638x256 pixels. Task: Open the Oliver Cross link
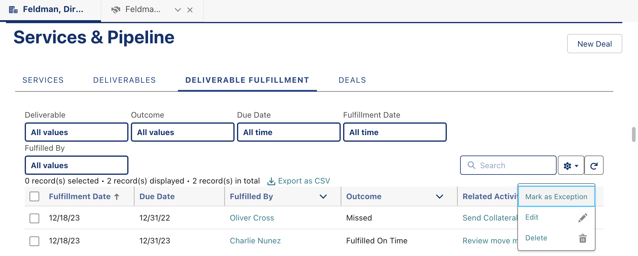[252, 218]
